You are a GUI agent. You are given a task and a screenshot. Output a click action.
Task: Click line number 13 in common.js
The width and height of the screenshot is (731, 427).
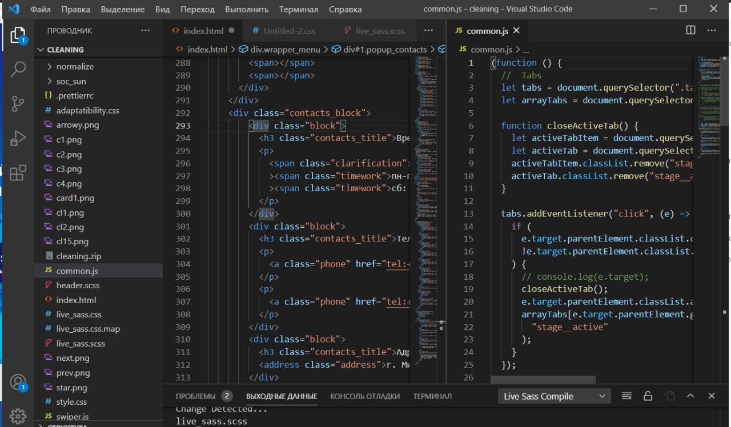click(x=469, y=213)
